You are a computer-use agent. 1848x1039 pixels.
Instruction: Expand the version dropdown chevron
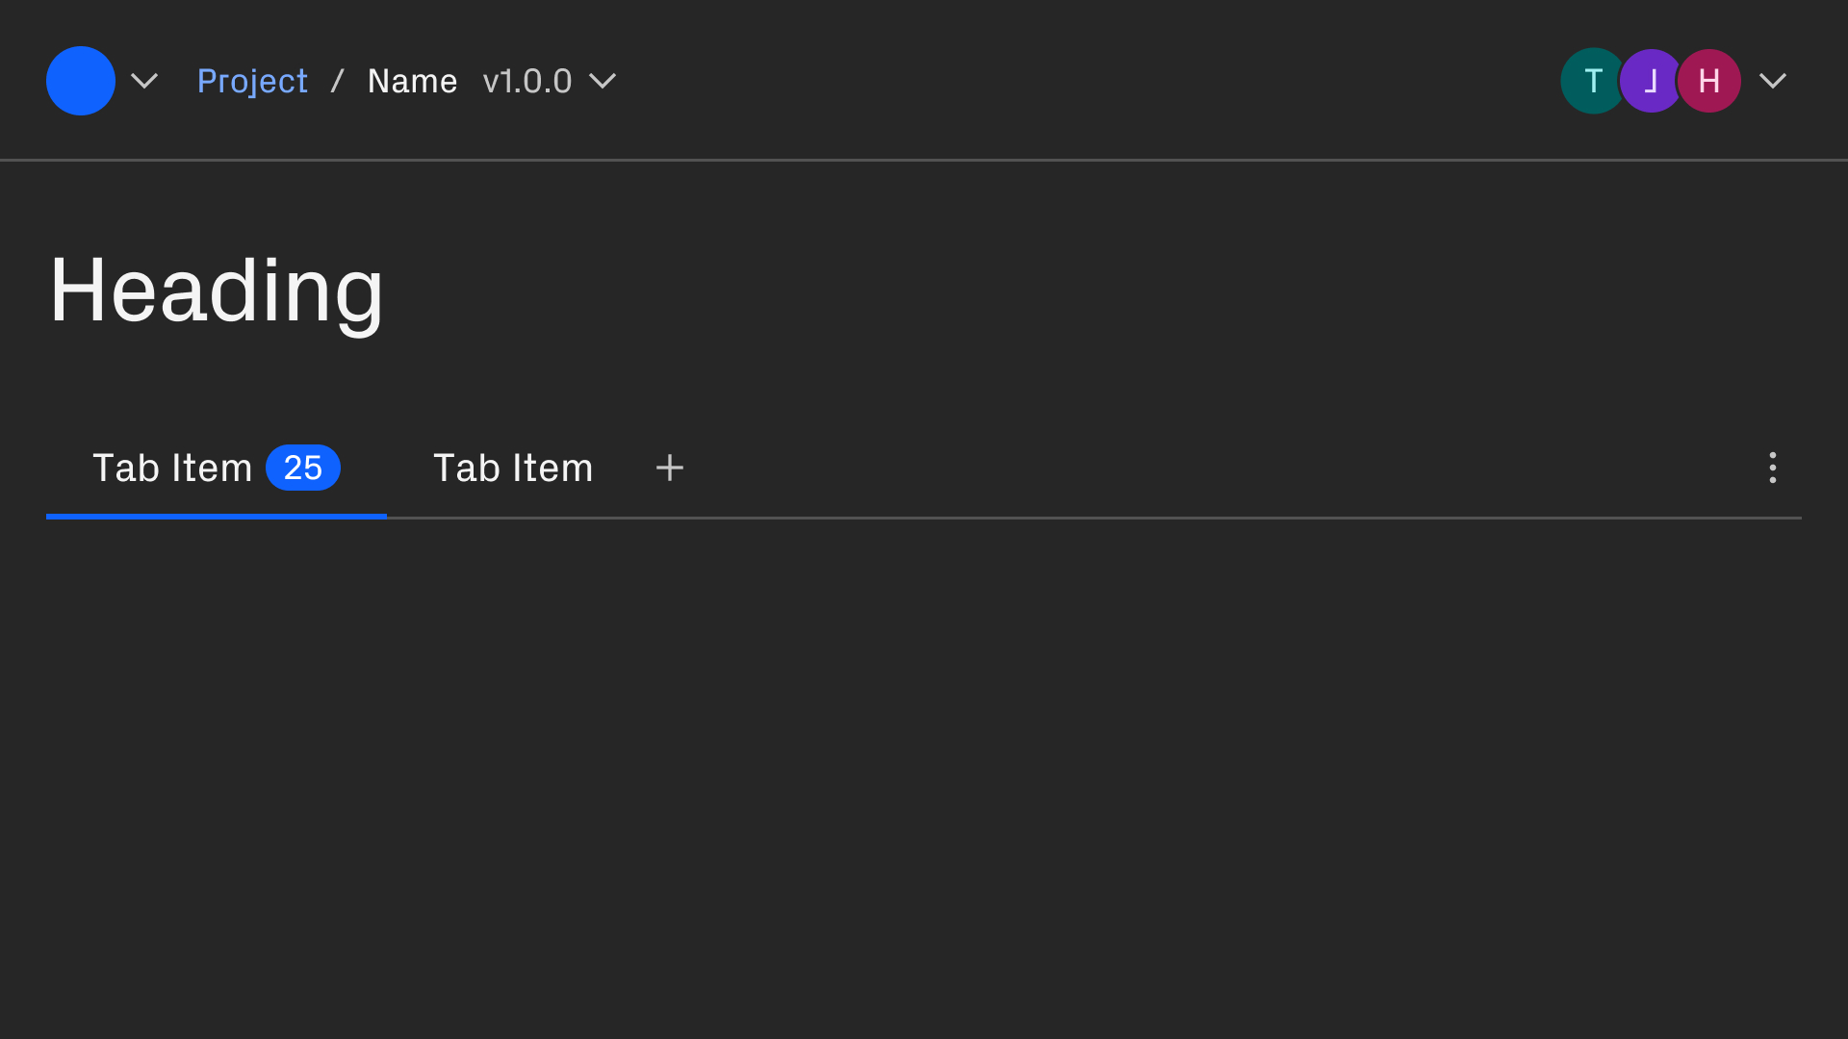click(603, 81)
